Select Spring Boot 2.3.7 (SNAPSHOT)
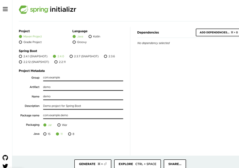 pos(84,56)
